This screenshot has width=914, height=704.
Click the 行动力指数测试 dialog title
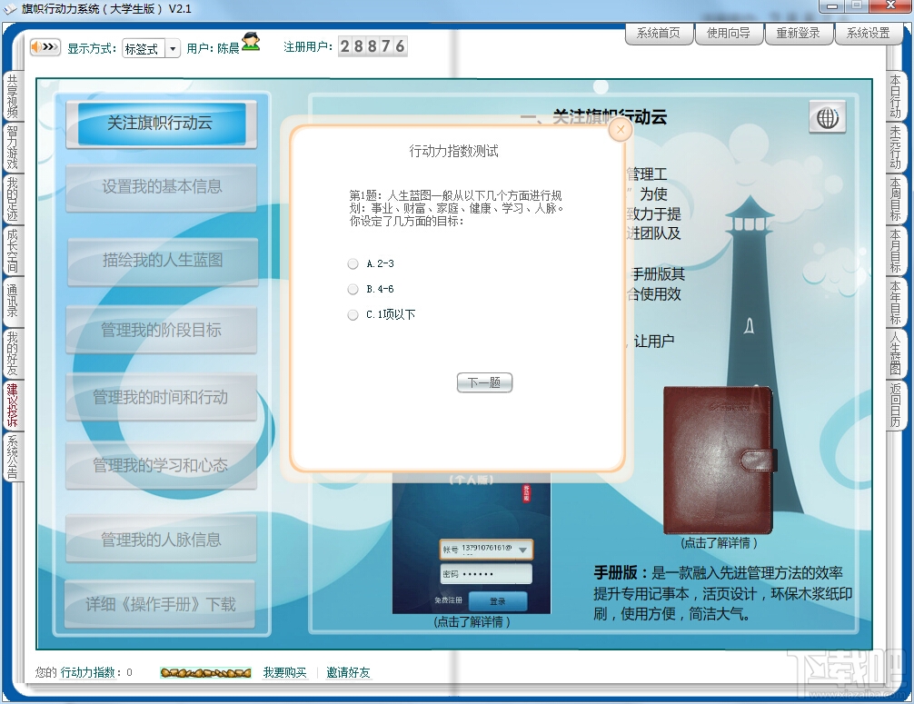click(454, 152)
